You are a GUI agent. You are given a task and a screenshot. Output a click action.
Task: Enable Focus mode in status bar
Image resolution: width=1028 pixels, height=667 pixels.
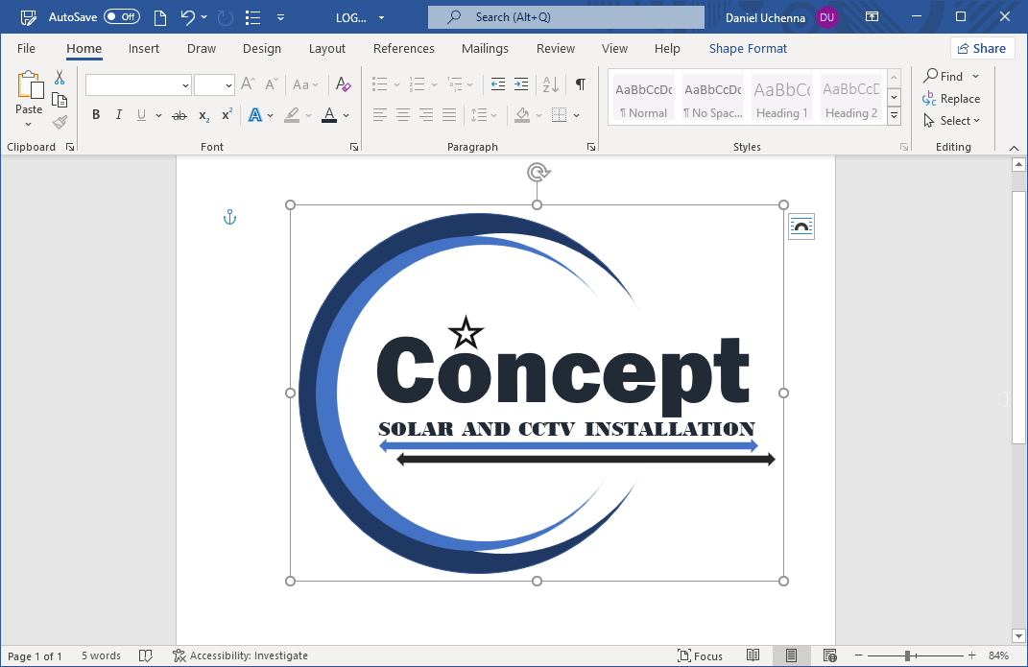tap(701, 655)
